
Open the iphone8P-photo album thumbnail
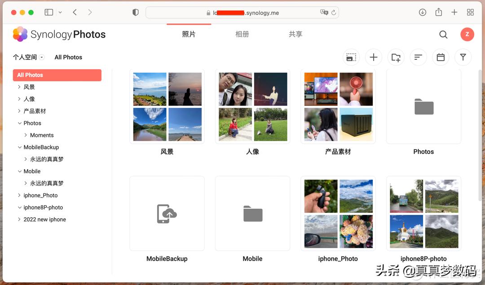click(423, 213)
